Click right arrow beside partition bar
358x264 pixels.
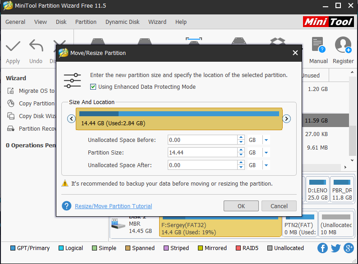point(287,118)
